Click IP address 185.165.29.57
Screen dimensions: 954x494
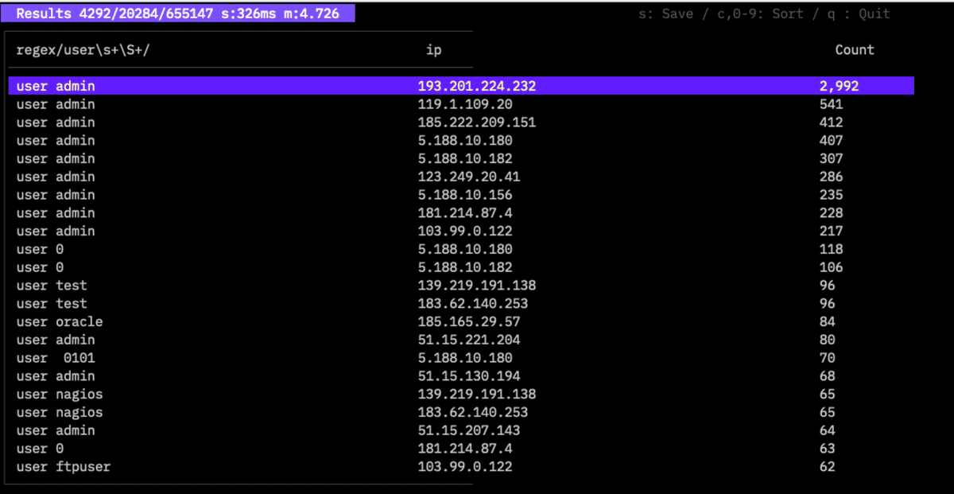click(469, 322)
